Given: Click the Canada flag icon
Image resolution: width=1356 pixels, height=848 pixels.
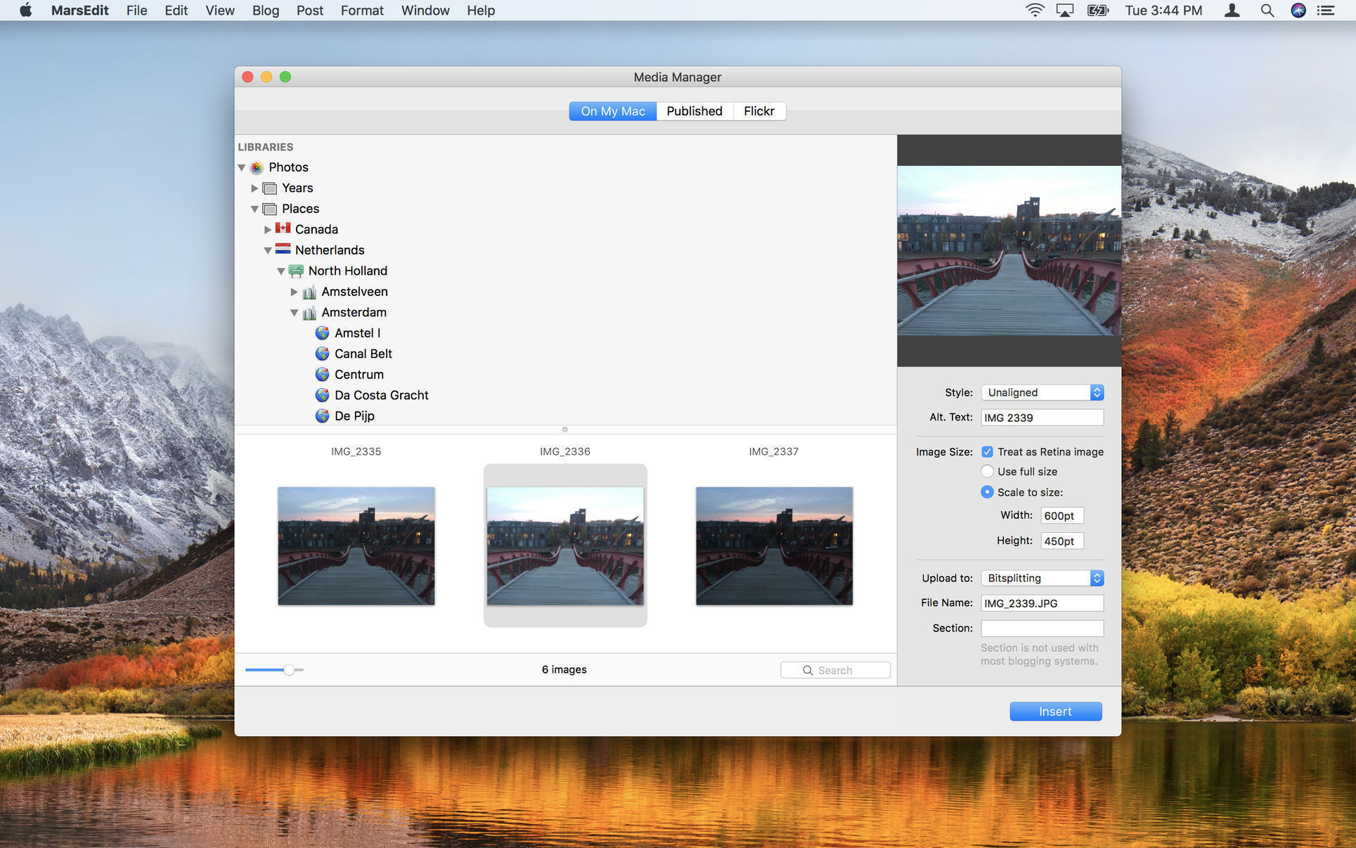Looking at the screenshot, I should 283,229.
